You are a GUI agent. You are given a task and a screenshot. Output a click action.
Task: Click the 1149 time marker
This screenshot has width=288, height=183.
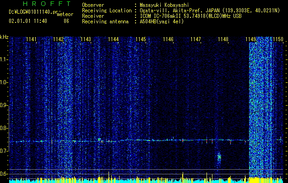point(251,39)
